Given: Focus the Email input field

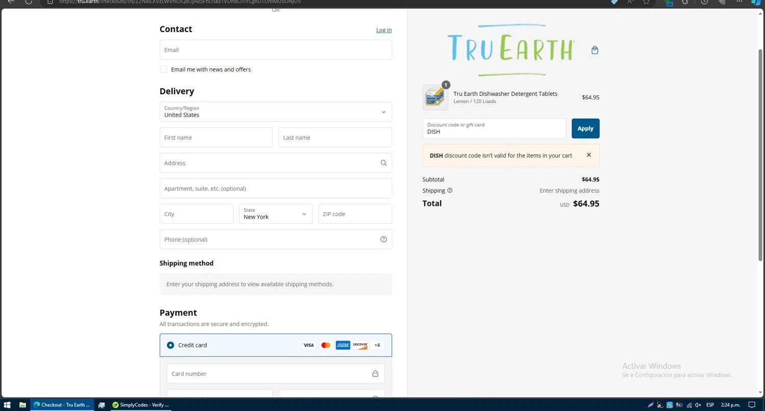Looking at the screenshot, I should pos(276,50).
